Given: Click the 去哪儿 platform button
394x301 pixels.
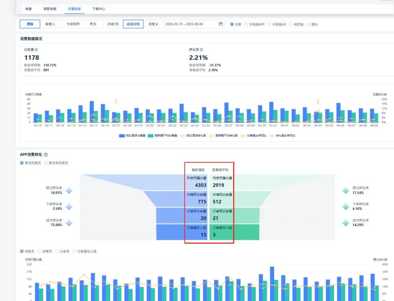Looking at the screenshot, I should pos(50,24).
